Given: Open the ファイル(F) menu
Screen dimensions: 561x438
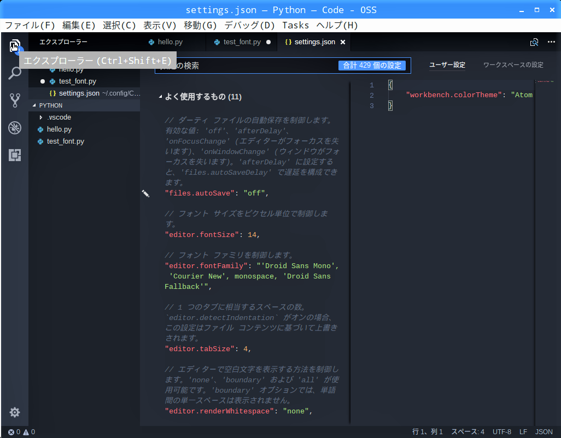Looking at the screenshot, I should [30, 25].
